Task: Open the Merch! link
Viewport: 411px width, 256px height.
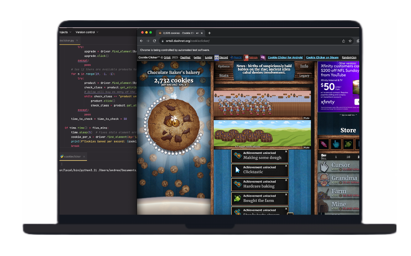Action: 237,57
